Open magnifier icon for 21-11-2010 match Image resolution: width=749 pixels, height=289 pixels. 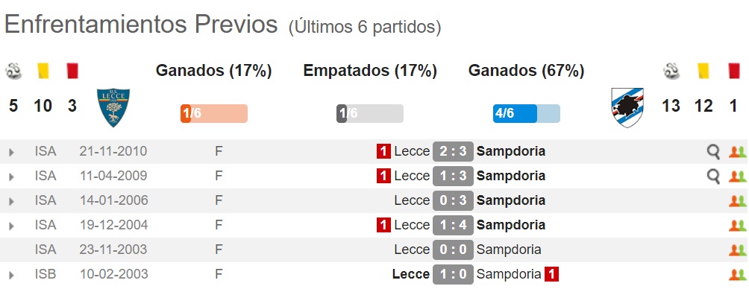pyautogui.click(x=713, y=152)
